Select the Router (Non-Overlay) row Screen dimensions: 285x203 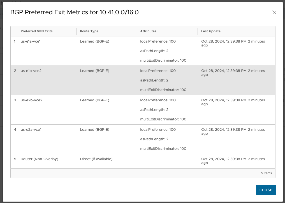pos(143,161)
